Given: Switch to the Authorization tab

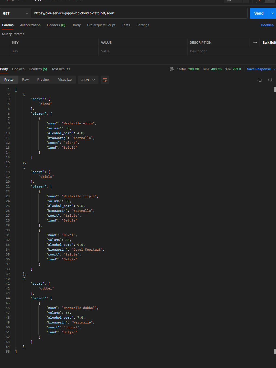Looking at the screenshot, I should pyautogui.click(x=30, y=25).
